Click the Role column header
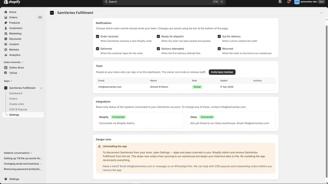The height and width of the screenshot is (184, 328). [x=194, y=81]
